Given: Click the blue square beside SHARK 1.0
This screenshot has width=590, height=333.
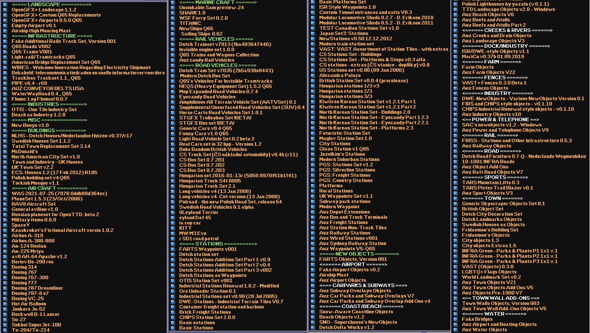Looking at the screenshot, I should tap(173, 12).
